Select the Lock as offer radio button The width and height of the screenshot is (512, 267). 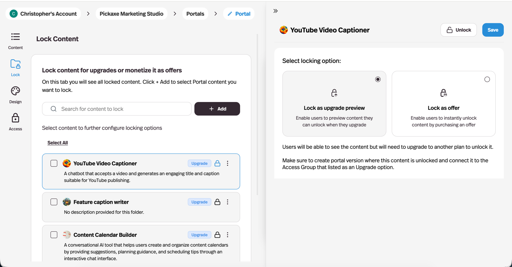click(x=487, y=79)
